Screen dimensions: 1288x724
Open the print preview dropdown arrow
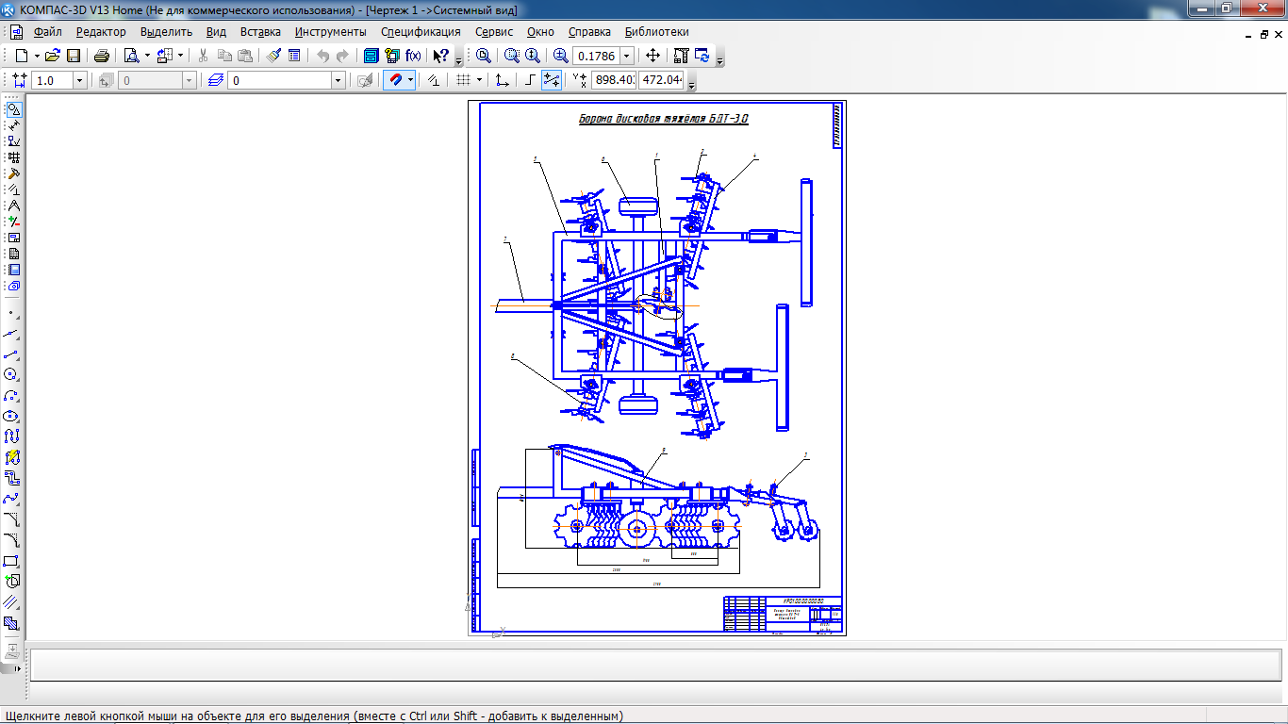[147, 56]
